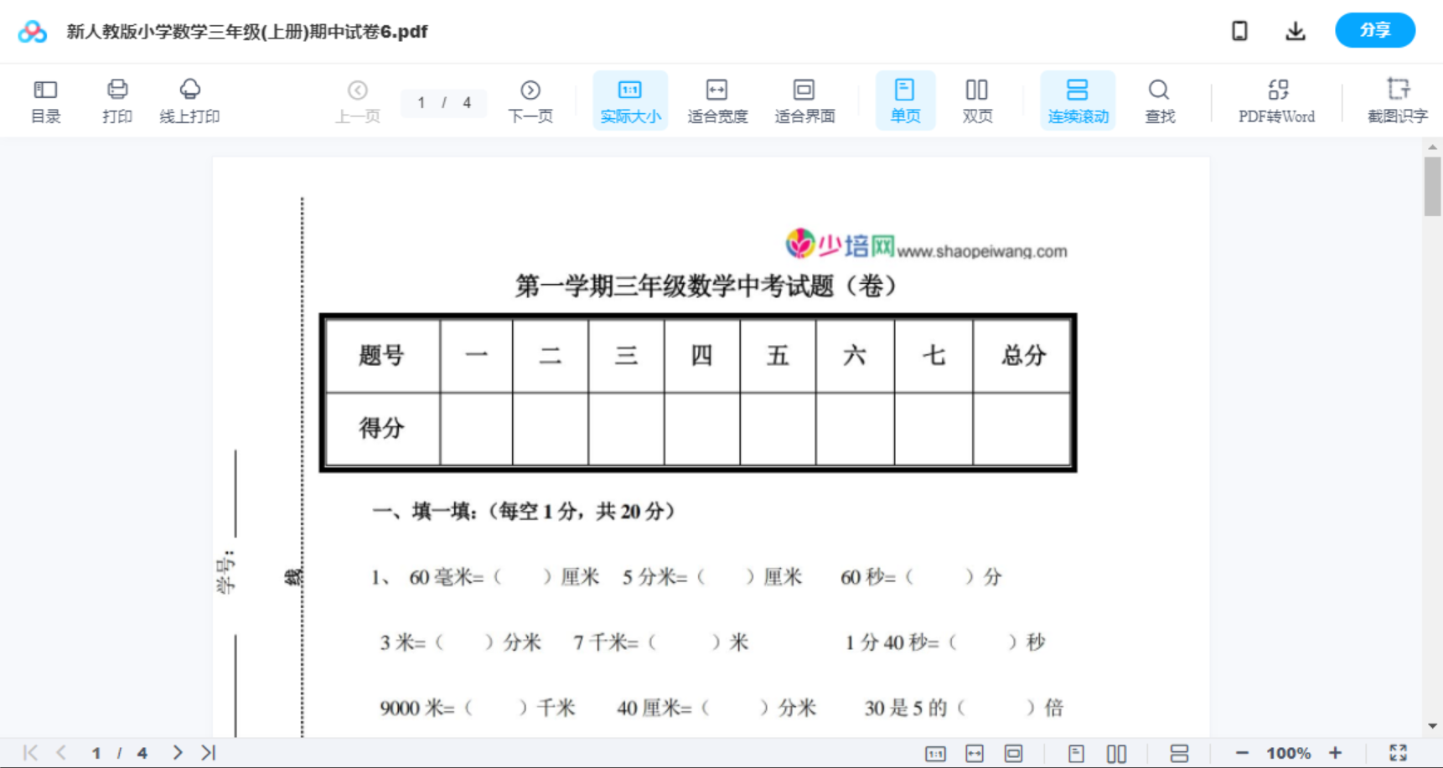Click the download icon in the top bar
The width and height of the screenshot is (1443, 768).
coord(1295,30)
